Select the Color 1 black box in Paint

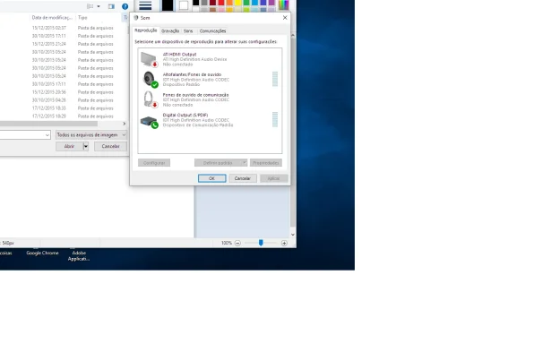click(x=168, y=5)
